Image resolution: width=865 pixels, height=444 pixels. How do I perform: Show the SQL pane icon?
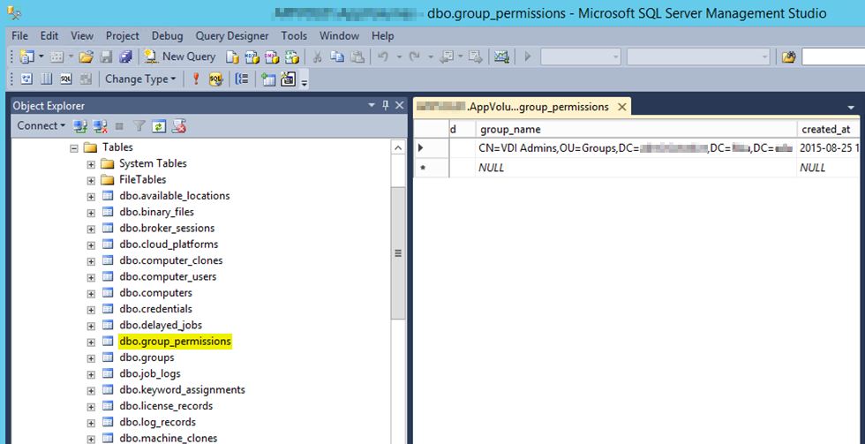pyautogui.click(x=66, y=79)
